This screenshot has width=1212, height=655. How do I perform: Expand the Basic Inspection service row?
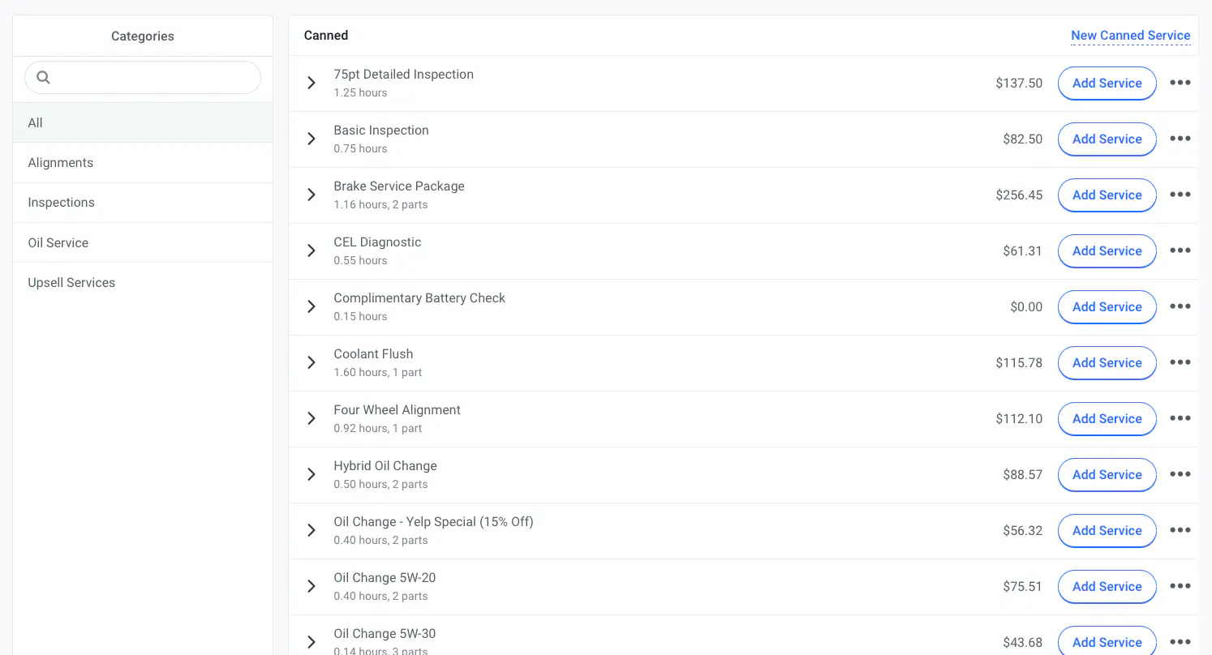pyautogui.click(x=311, y=139)
